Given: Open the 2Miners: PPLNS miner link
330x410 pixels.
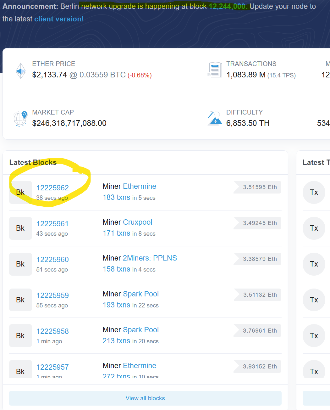Looking at the screenshot, I should tap(150, 258).
